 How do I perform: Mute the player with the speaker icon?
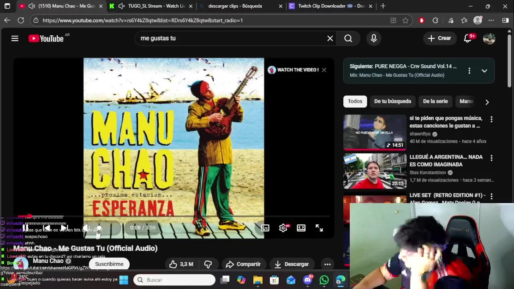point(86,228)
